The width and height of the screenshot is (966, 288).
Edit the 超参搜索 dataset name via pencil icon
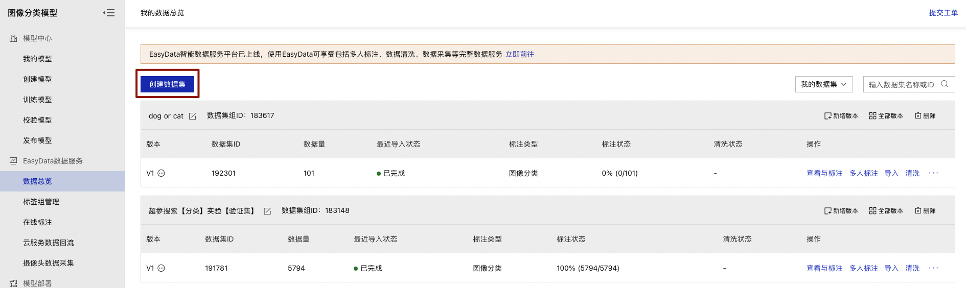click(x=267, y=211)
